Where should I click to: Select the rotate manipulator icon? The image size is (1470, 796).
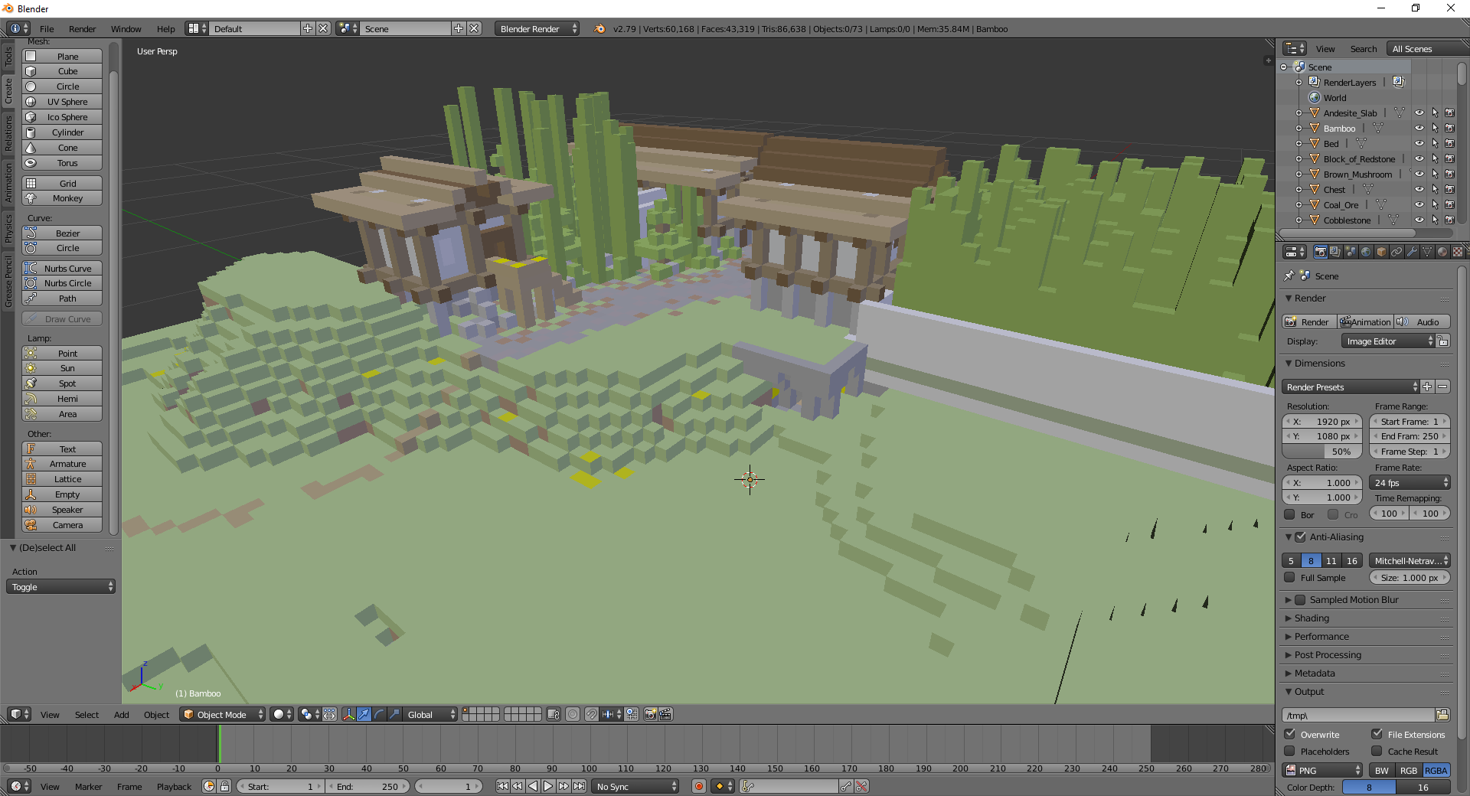coord(379,714)
